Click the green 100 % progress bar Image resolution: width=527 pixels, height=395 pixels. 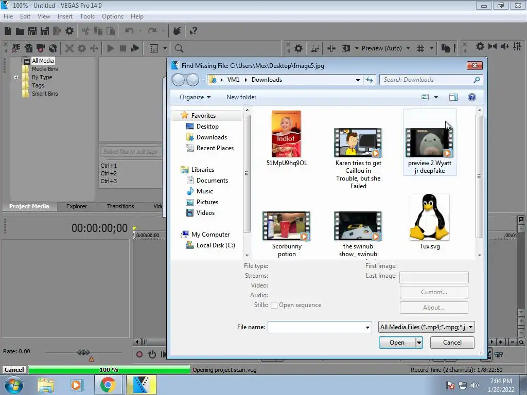click(x=109, y=370)
